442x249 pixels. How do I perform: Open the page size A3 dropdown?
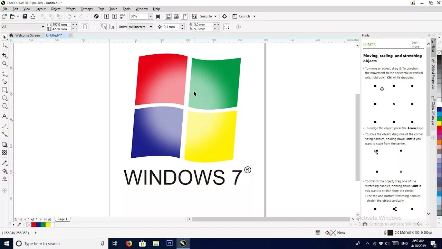point(43,27)
